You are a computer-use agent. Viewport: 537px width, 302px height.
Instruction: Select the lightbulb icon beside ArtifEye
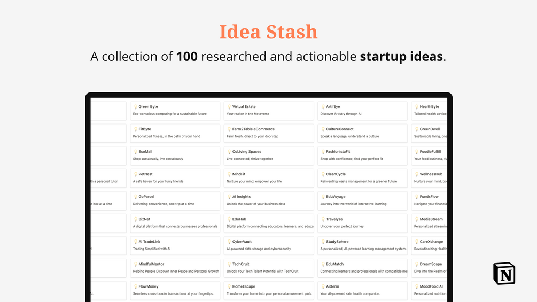[323, 107]
